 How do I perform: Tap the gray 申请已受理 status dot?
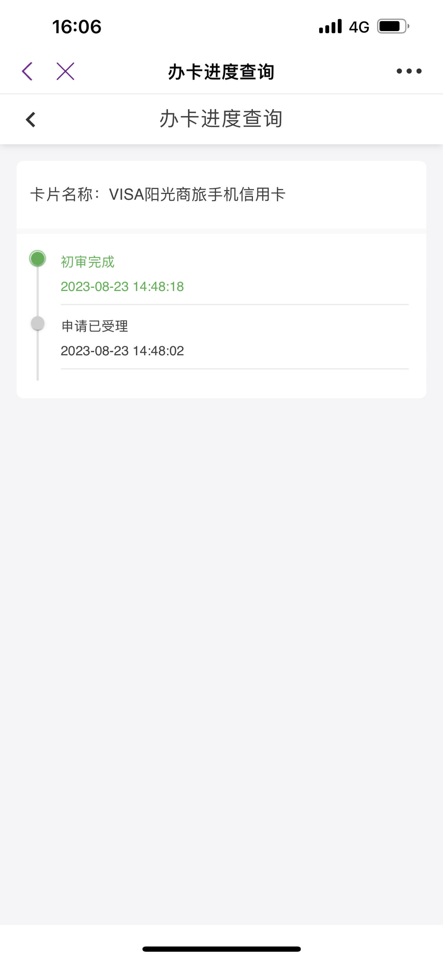coord(37,323)
